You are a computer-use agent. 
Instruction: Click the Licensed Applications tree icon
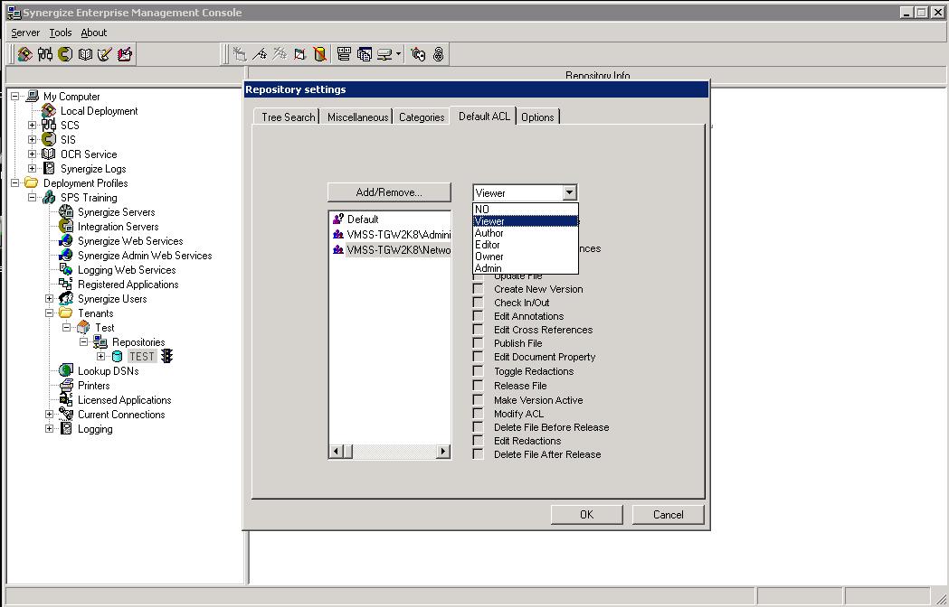coord(66,399)
